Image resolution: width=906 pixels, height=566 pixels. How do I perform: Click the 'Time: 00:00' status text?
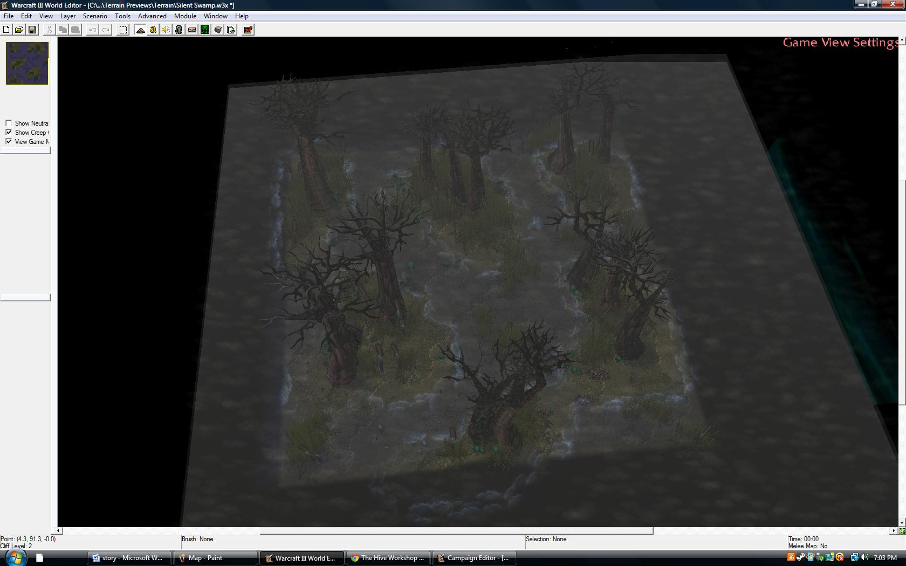[804, 539]
